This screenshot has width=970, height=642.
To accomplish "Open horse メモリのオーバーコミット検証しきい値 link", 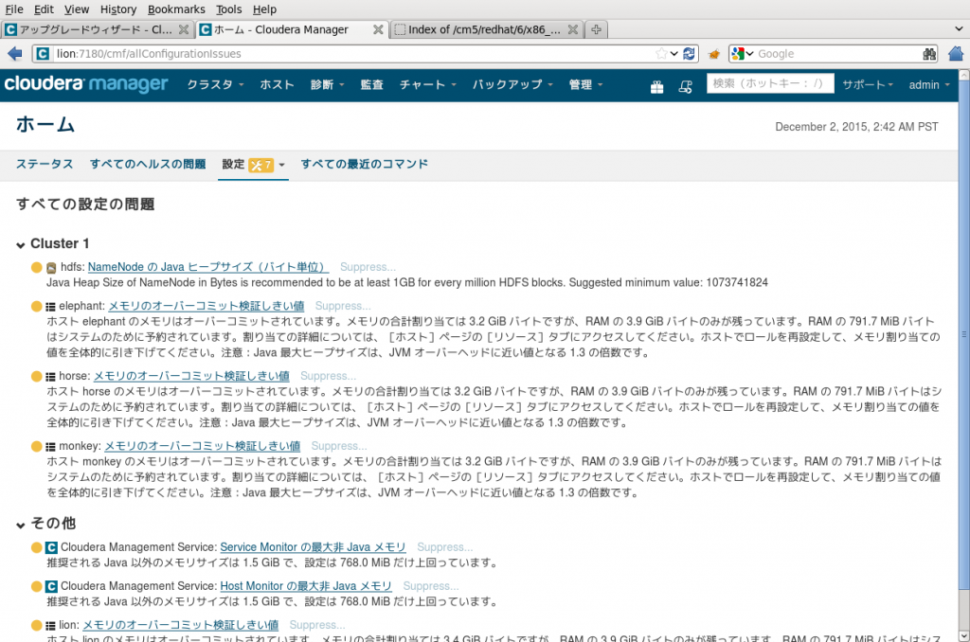I will (191, 376).
